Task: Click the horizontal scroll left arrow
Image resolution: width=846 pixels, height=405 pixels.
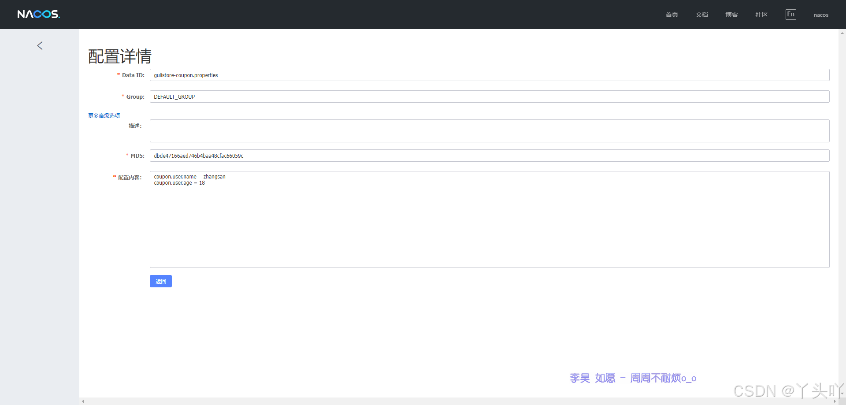Action: (82, 401)
